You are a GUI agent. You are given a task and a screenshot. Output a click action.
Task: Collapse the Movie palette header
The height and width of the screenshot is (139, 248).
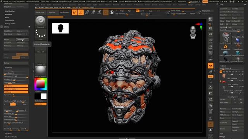click(7, 27)
